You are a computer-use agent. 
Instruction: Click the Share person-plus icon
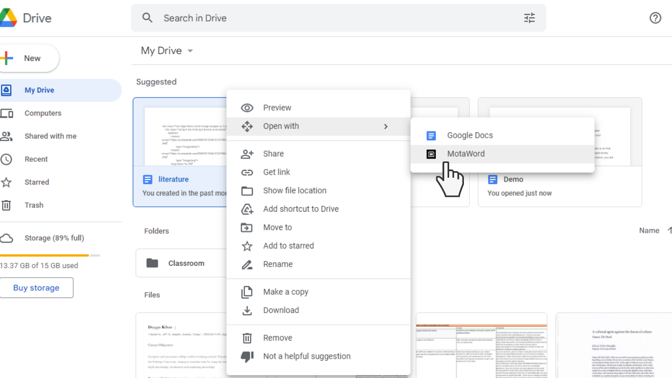click(247, 154)
